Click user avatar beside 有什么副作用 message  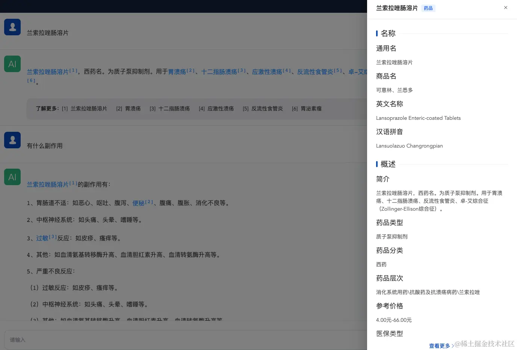(x=12, y=140)
